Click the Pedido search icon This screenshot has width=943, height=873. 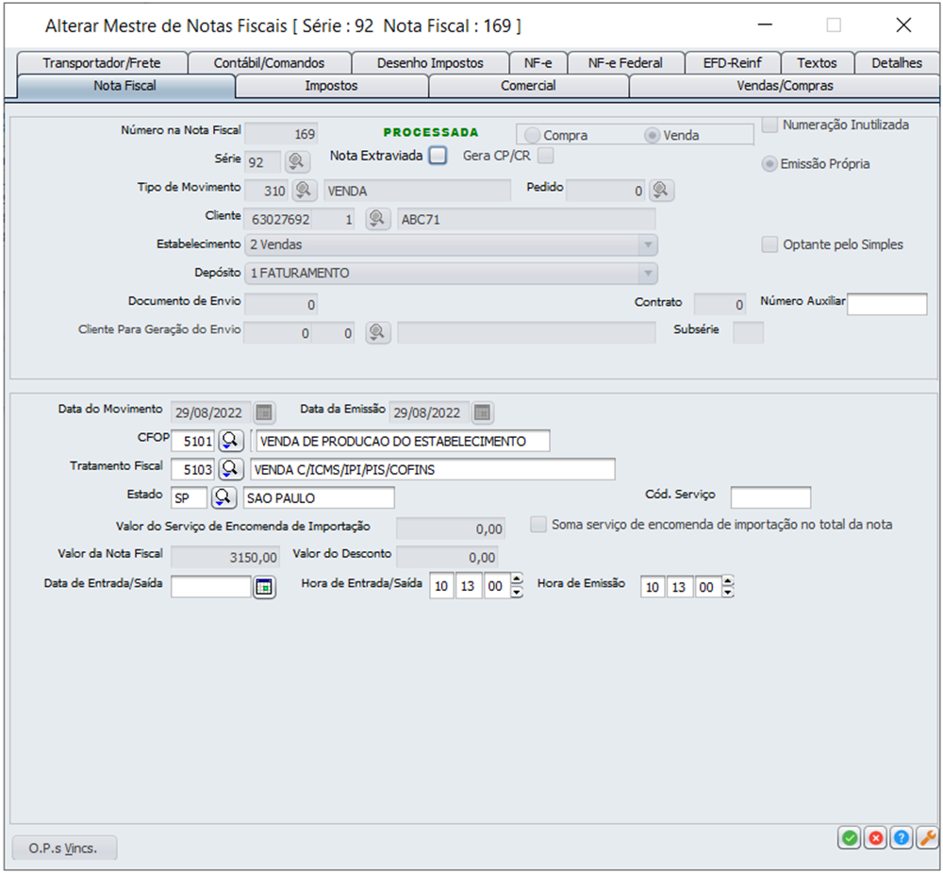[x=660, y=191]
